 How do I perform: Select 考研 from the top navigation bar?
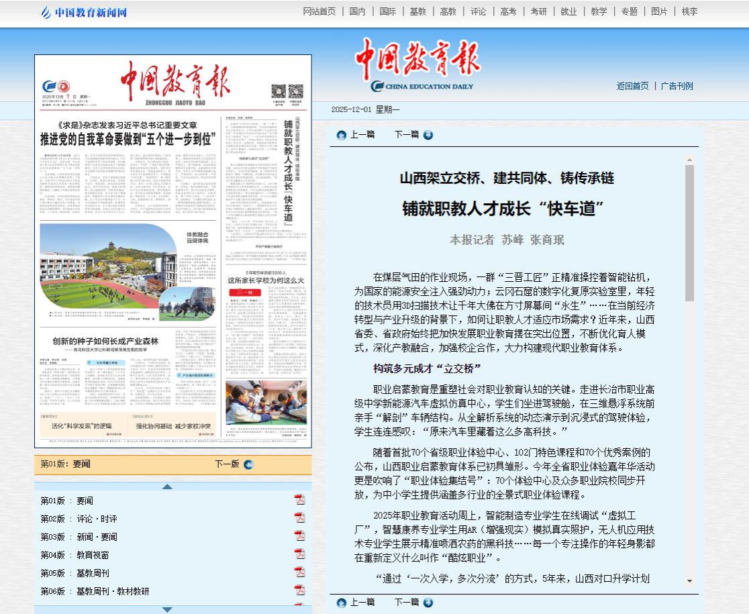pos(538,11)
